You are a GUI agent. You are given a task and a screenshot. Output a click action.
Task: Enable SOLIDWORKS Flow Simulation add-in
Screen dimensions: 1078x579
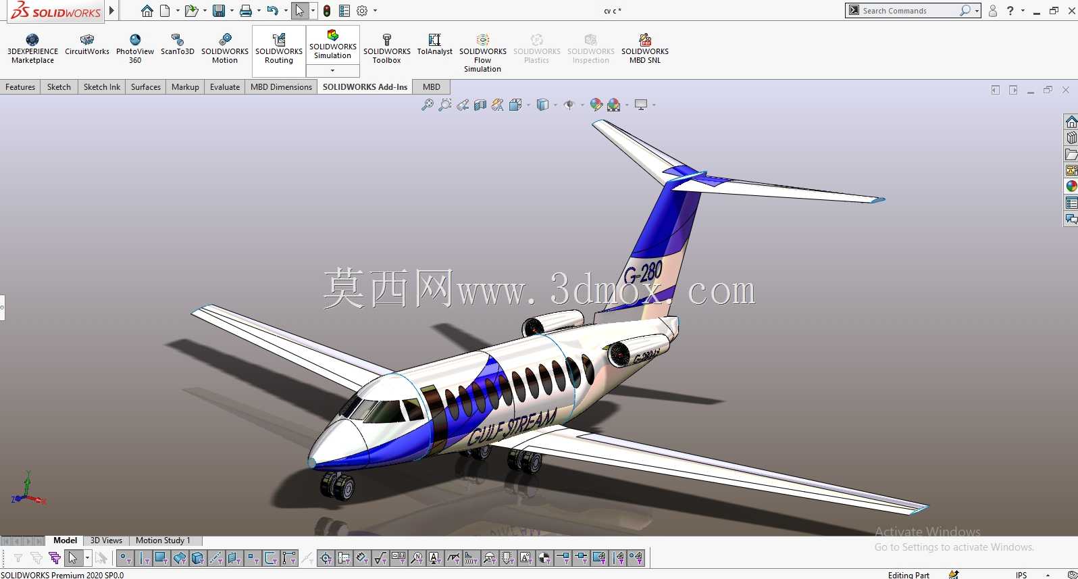point(483,53)
